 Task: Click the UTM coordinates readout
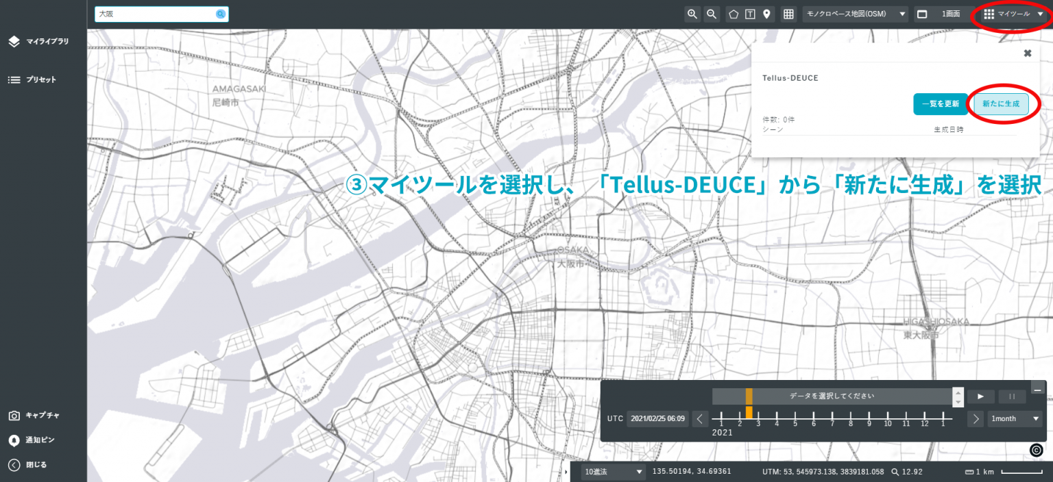pos(823,472)
